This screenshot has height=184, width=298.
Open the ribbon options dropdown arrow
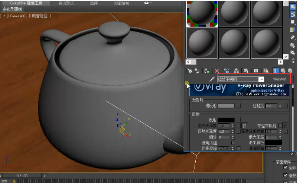[151, 3]
